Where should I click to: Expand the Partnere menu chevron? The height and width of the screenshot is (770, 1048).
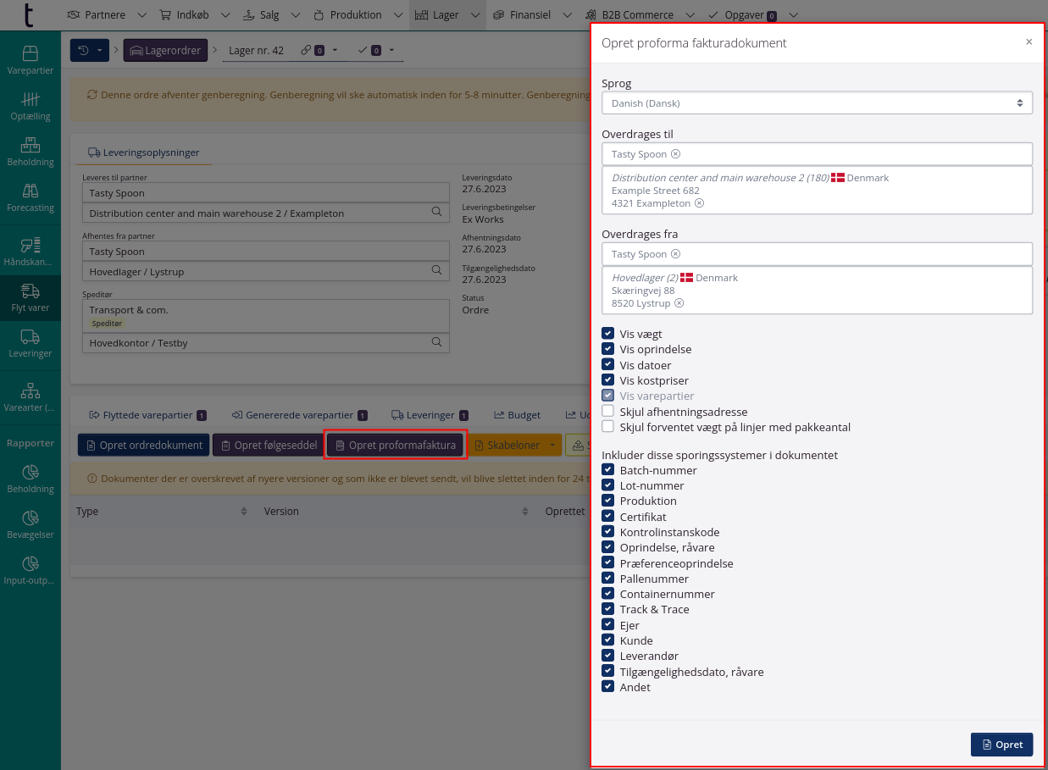[x=141, y=15]
